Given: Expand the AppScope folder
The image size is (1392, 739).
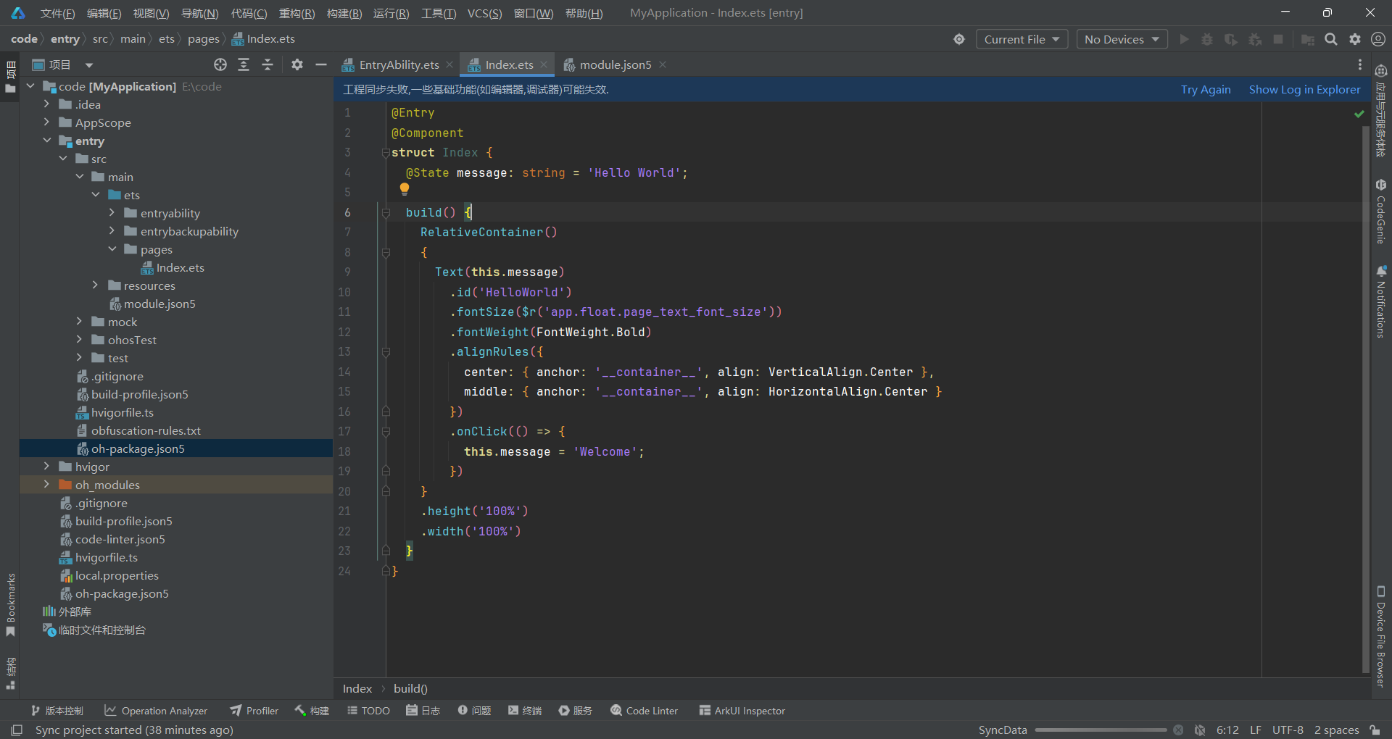Looking at the screenshot, I should pos(47,122).
